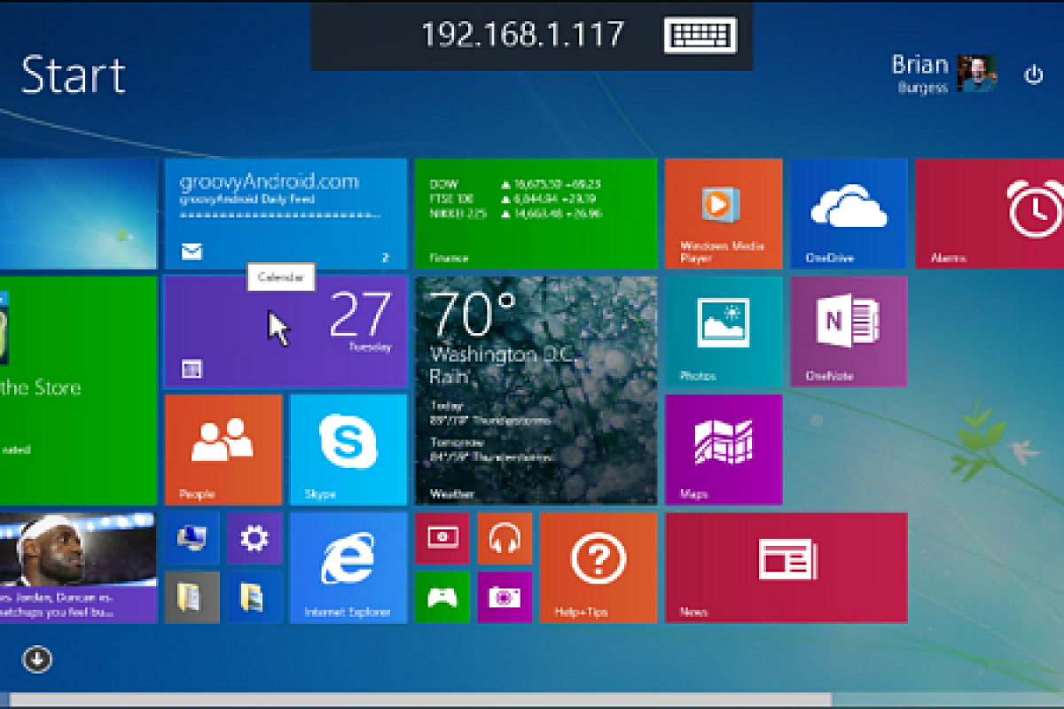
Task: Open the gray Documents folder tile
Action: (x=192, y=597)
